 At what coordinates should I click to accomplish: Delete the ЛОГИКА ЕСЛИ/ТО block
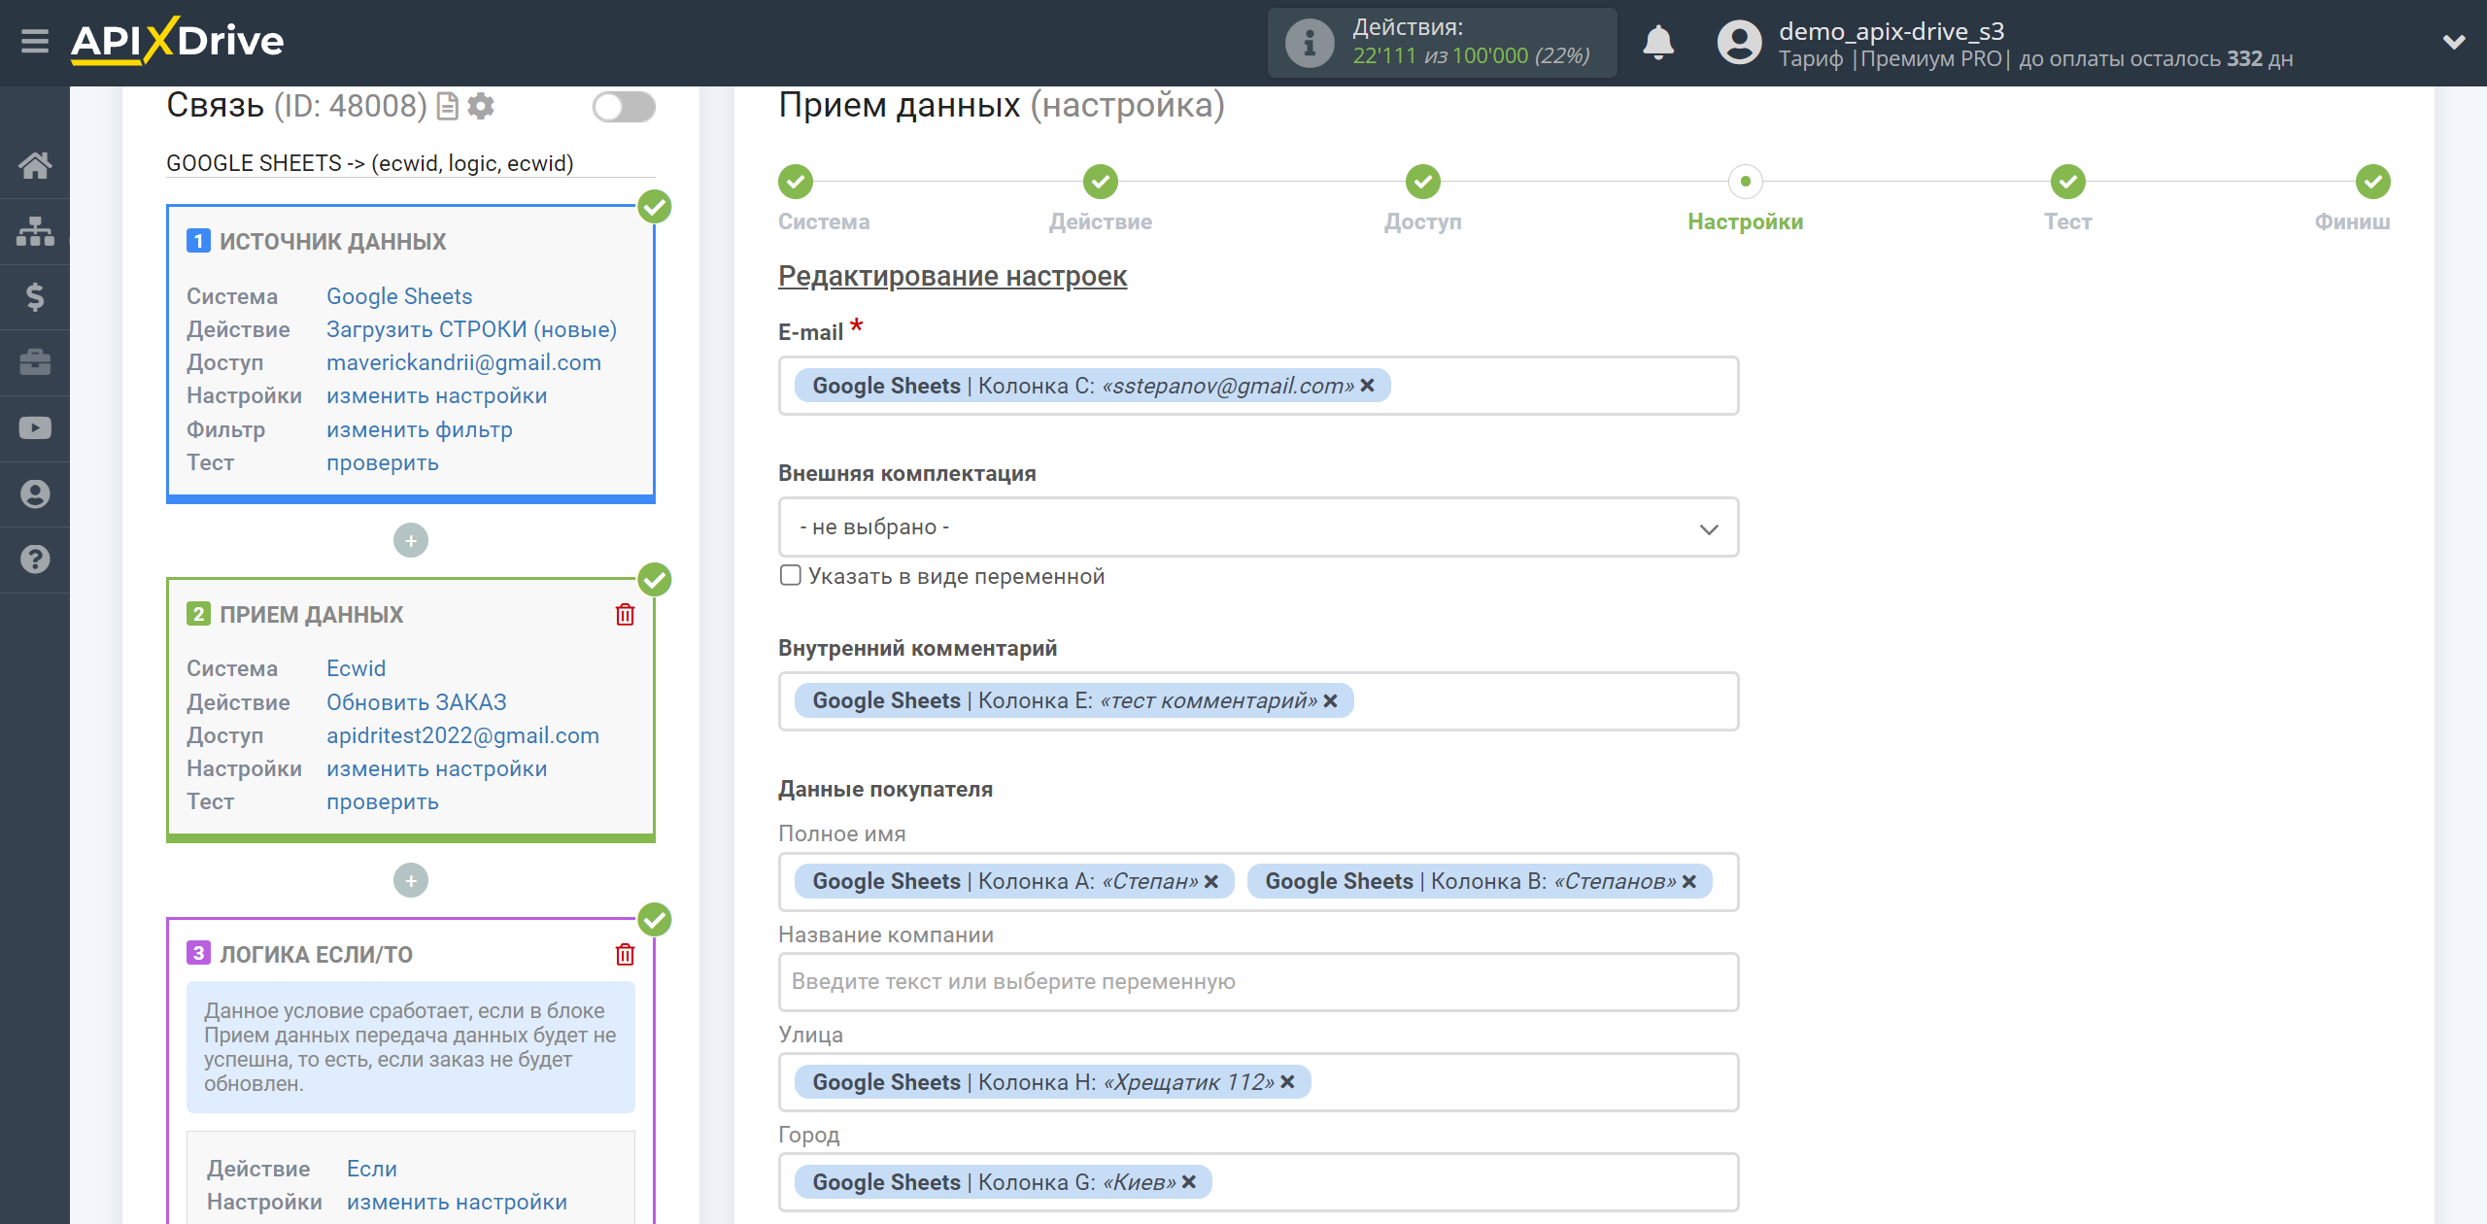pos(625,954)
